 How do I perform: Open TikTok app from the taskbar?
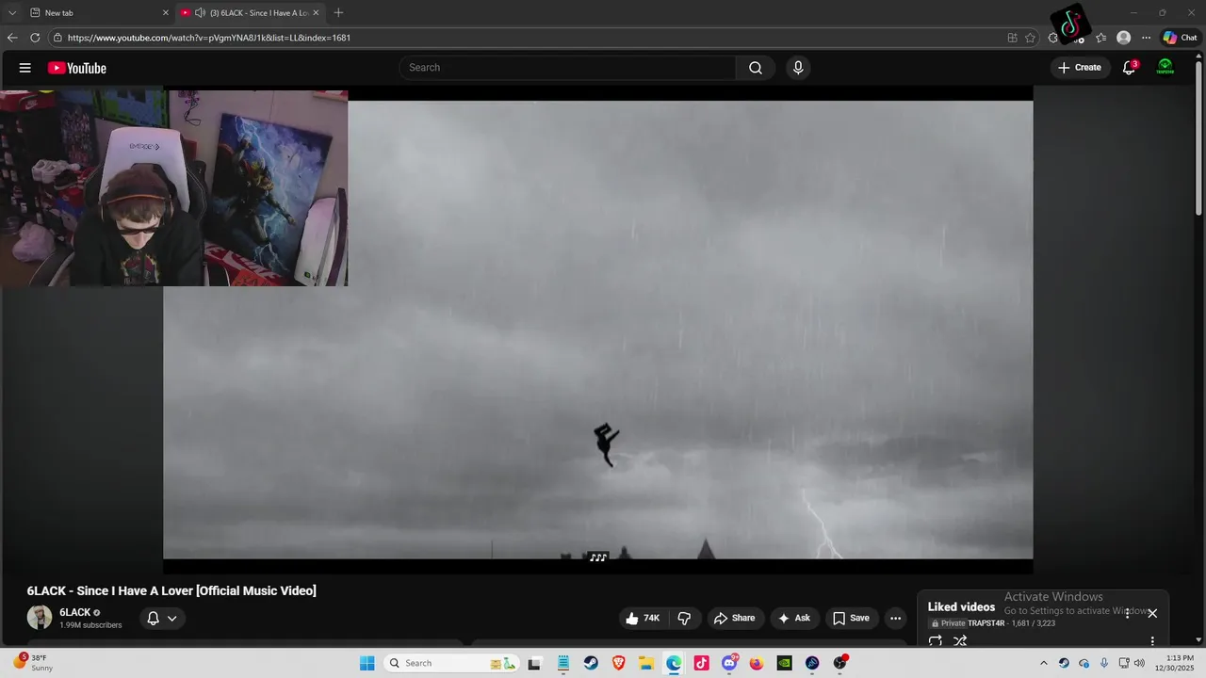701,663
